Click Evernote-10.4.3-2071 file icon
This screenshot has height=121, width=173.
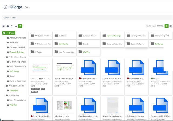[x=161, y=105]
